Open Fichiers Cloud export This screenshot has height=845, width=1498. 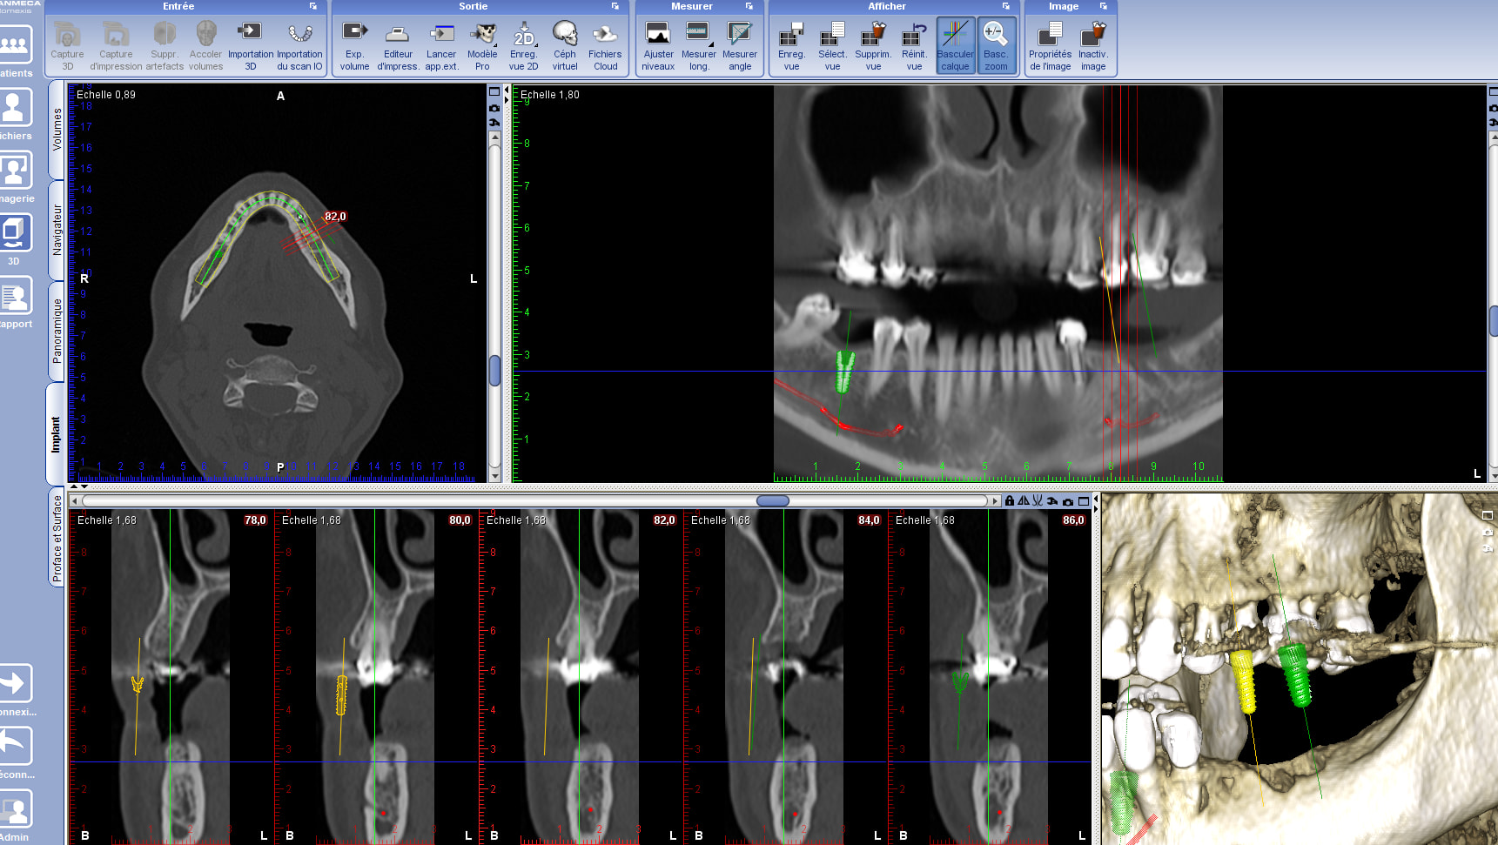(x=605, y=45)
